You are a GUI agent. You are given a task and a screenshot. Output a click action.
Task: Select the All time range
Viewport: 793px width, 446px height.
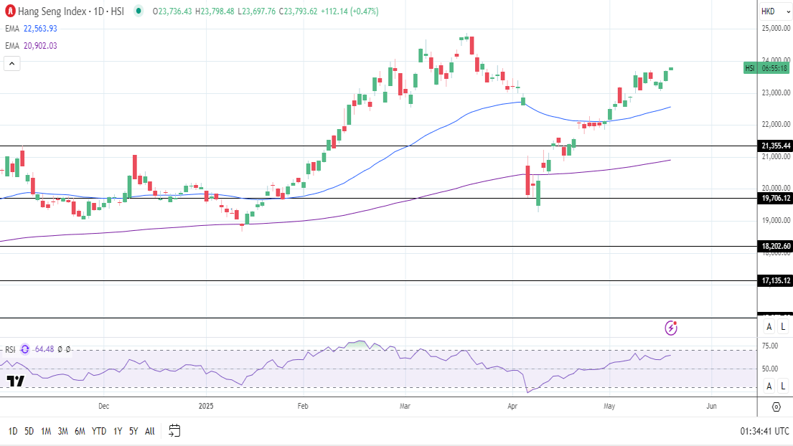(x=150, y=432)
